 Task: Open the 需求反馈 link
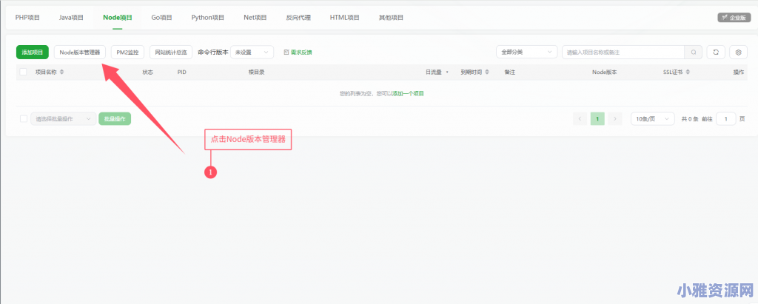(x=298, y=53)
